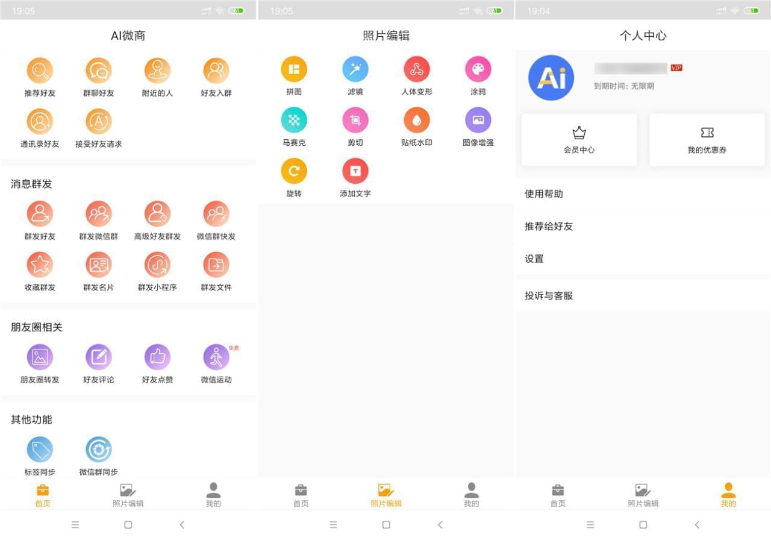Tap the 旋转 rotate tool
The width and height of the screenshot is (771, 540).
point(294,171)
